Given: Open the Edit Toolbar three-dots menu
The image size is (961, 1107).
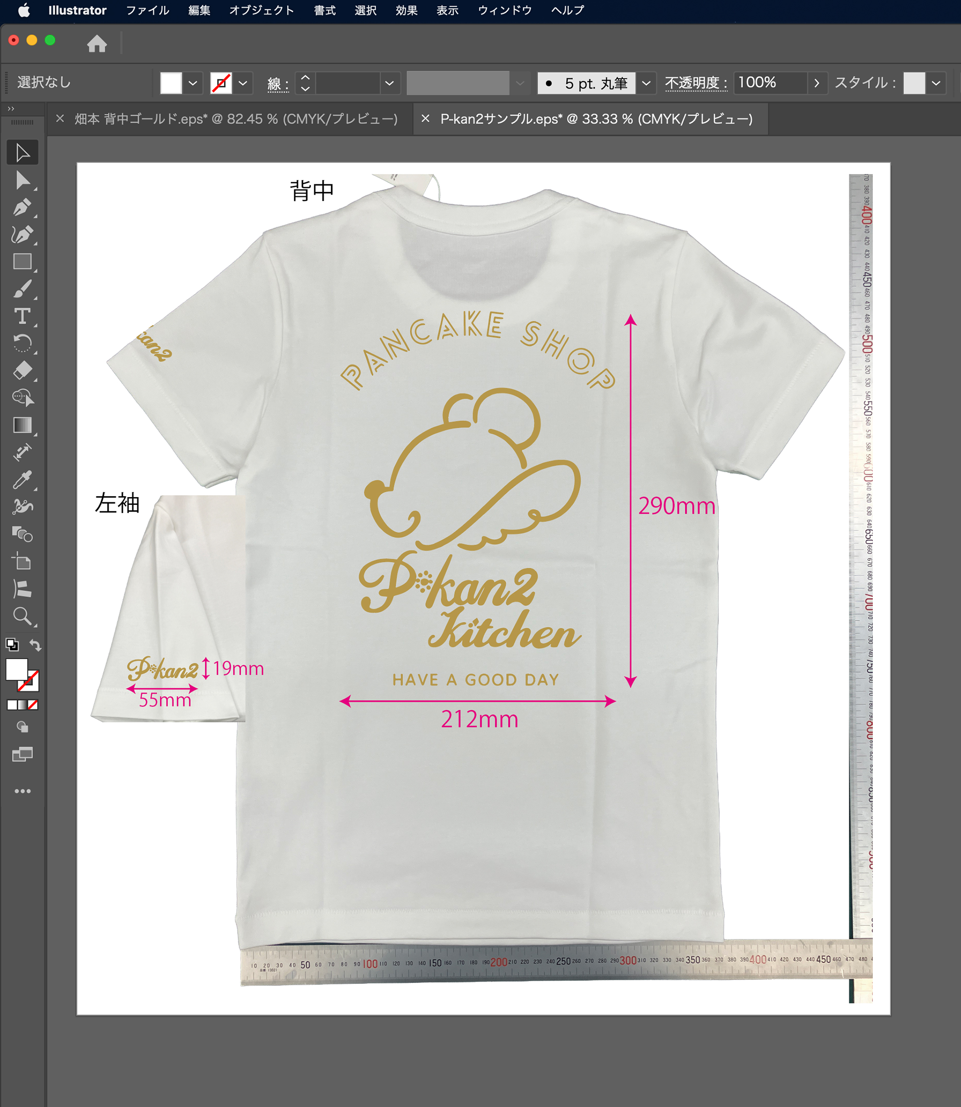Looking at the screenshot, I should coord(22,791).
